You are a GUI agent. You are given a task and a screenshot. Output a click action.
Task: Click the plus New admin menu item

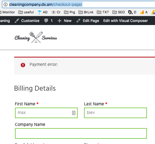click(65, 21)
